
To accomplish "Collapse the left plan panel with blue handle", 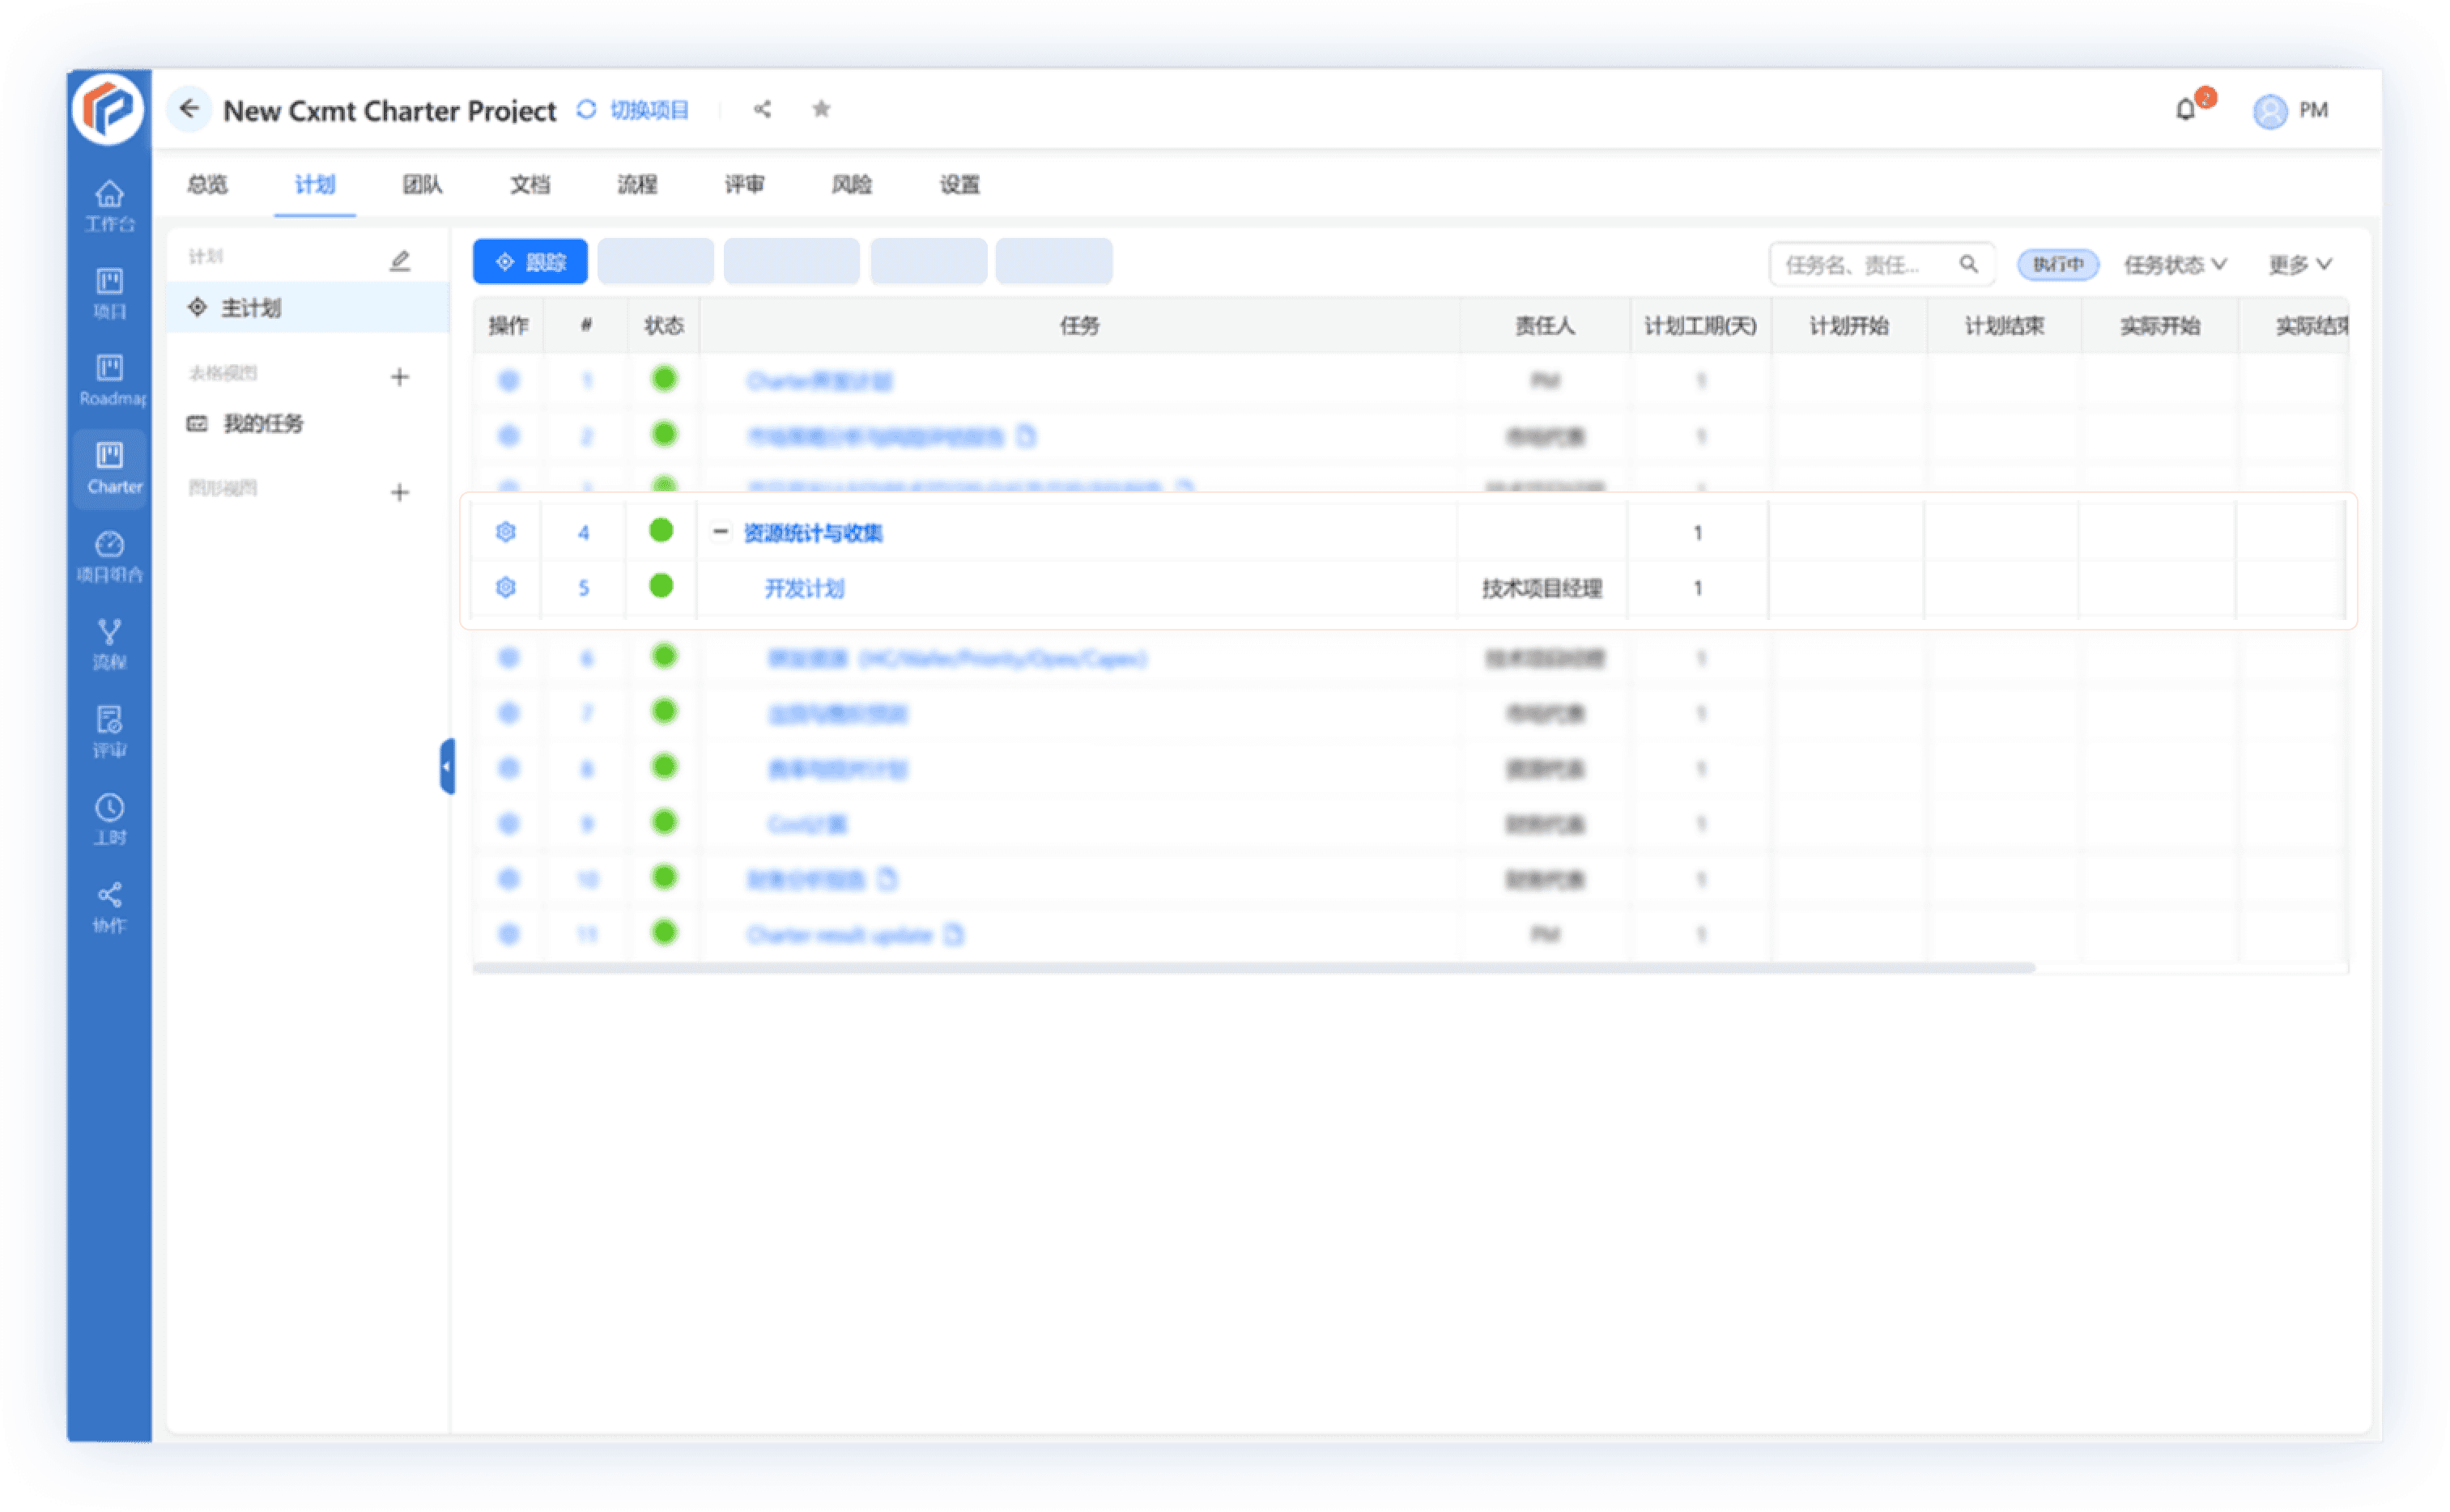I will pos(447,766).
